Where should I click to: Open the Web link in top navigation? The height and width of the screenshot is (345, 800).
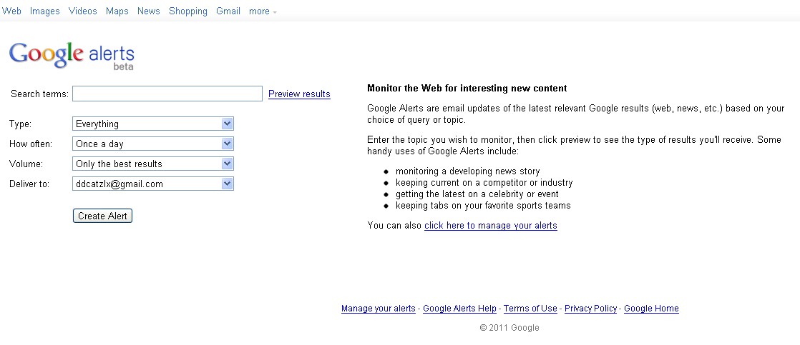(11, 11)
